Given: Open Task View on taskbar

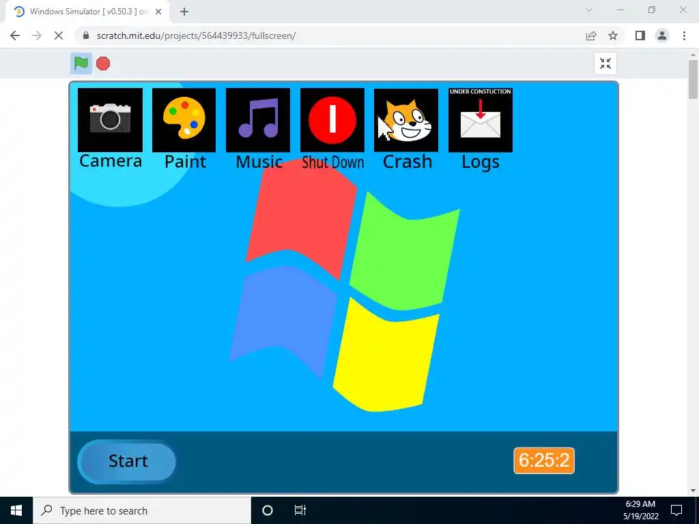Looking at the screenshot, I should (300, 510).
